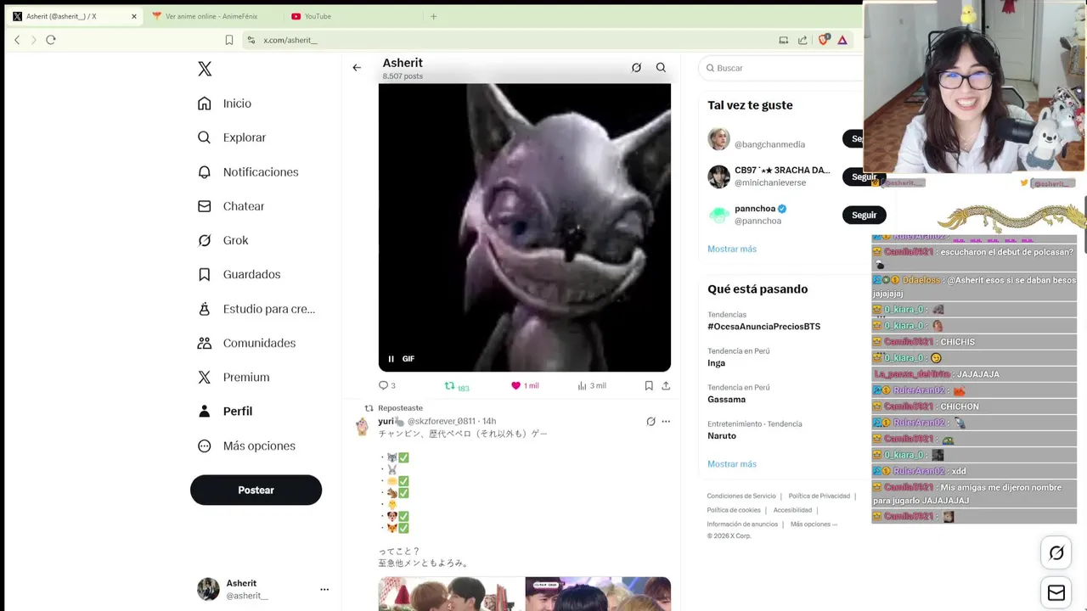
Task: Open Brave Rewards triangle icon
Action: [842, 40]
